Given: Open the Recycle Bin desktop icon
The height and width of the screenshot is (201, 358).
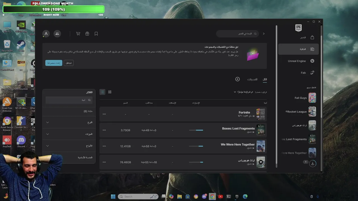Looking at the screenshot, I should point(7,46).
